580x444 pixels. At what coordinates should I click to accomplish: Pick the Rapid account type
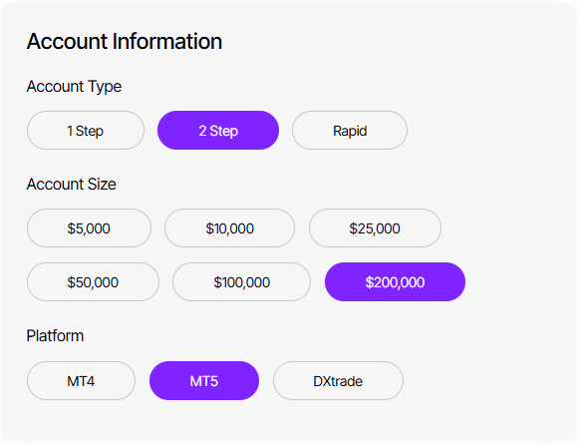tap(350, 131)
